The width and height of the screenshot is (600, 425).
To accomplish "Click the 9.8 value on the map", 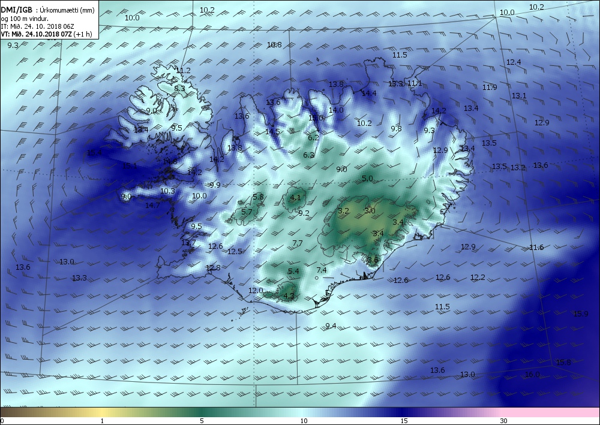I will 397,128.
